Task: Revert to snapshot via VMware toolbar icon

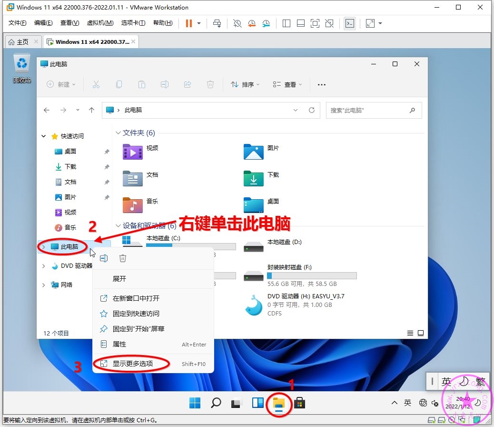Action: pos(252,23)
